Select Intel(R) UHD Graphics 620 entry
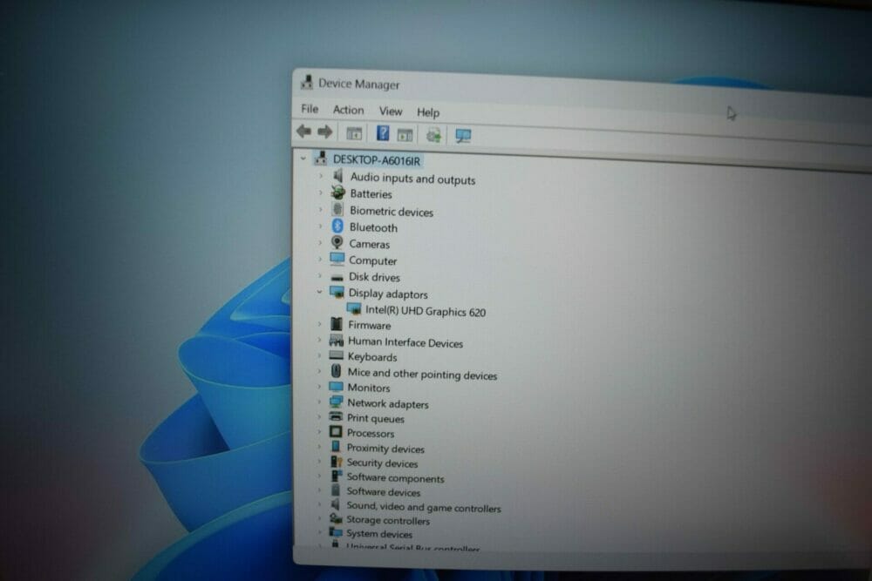Image resolution: width=872 pixels, height=581 pixels. point(425,312)
